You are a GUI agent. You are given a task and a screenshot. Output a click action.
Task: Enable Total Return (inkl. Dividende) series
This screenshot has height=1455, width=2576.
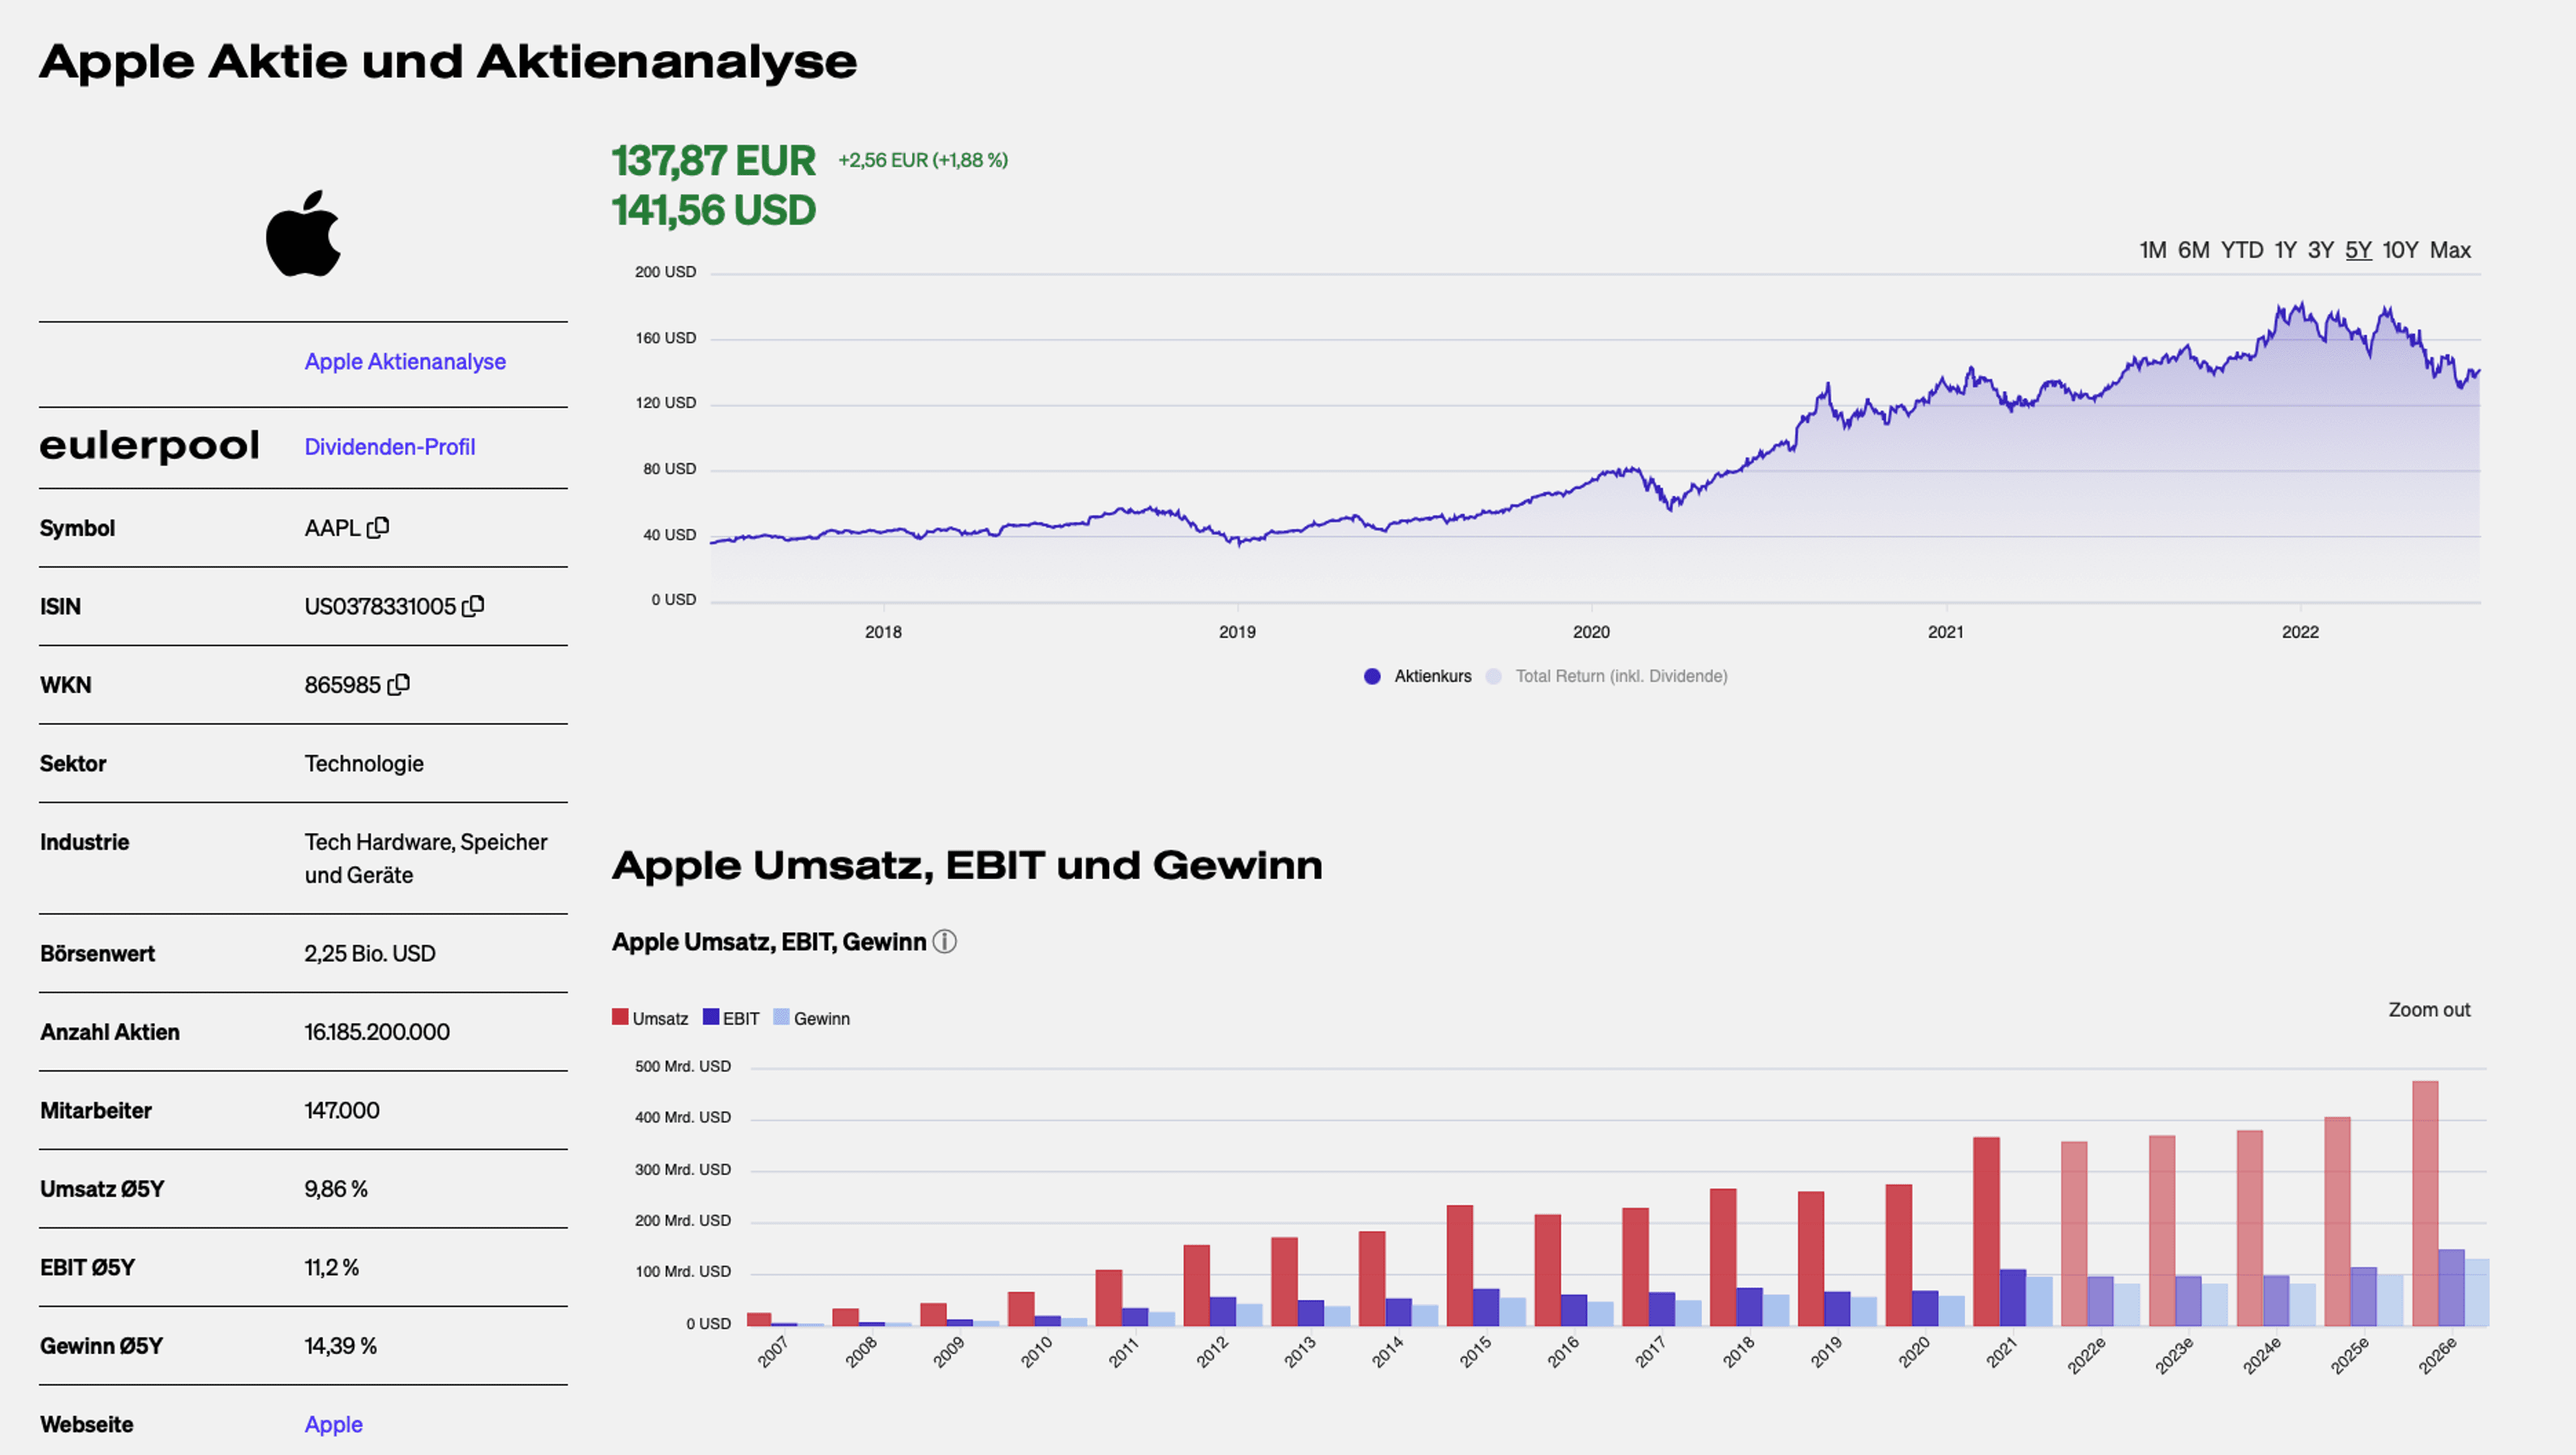[1620, 676]
